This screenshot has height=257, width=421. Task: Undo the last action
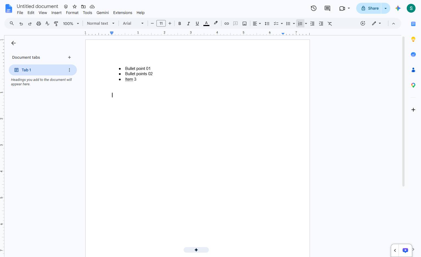coord(21,24)
